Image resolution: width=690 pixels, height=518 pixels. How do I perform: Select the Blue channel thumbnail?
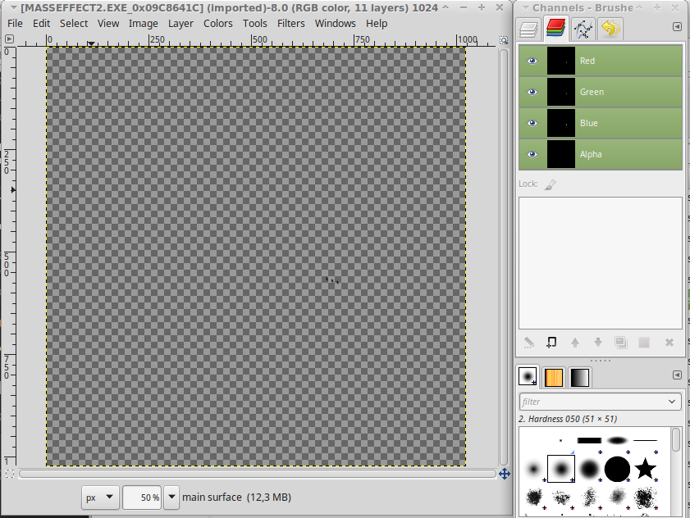click(561, 123)
